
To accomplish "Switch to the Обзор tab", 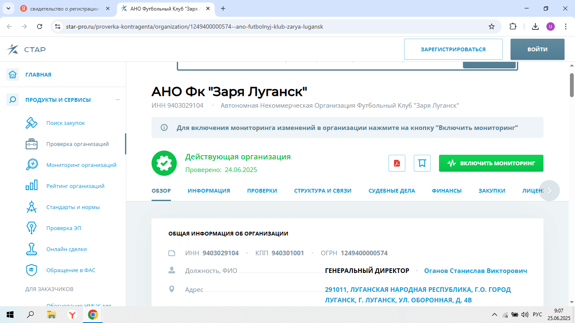I will click(x=161, y=191).
